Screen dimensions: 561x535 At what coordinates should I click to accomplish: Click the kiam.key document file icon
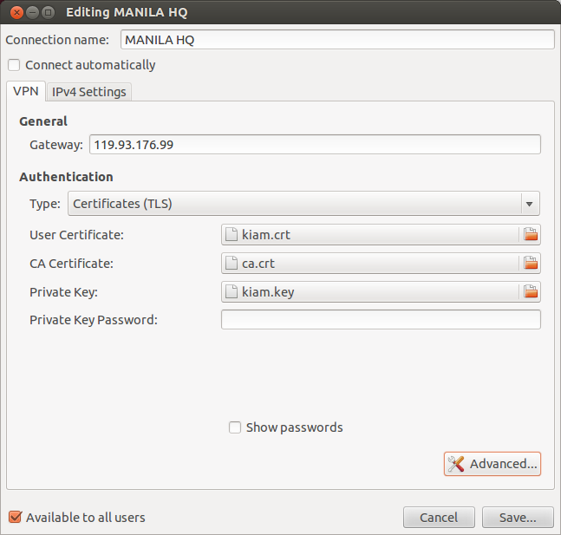232,291
